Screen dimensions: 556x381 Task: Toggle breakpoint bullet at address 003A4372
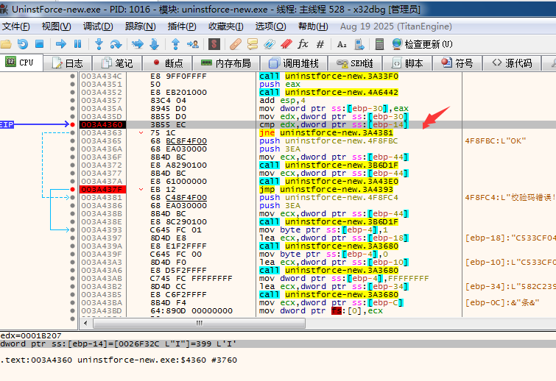(72, 165)
